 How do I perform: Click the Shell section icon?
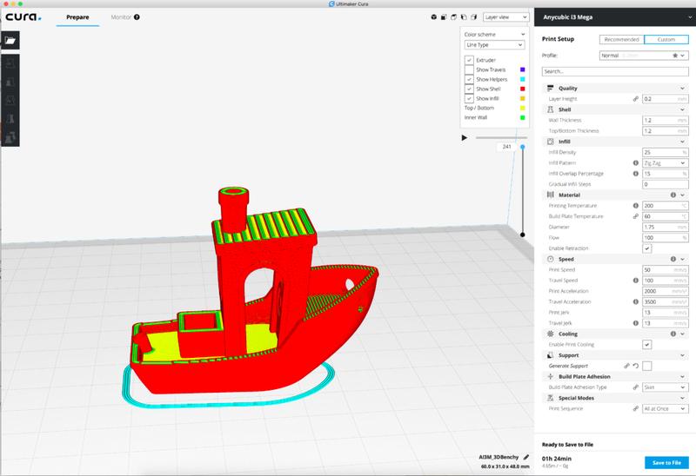(x=551, y=109)
